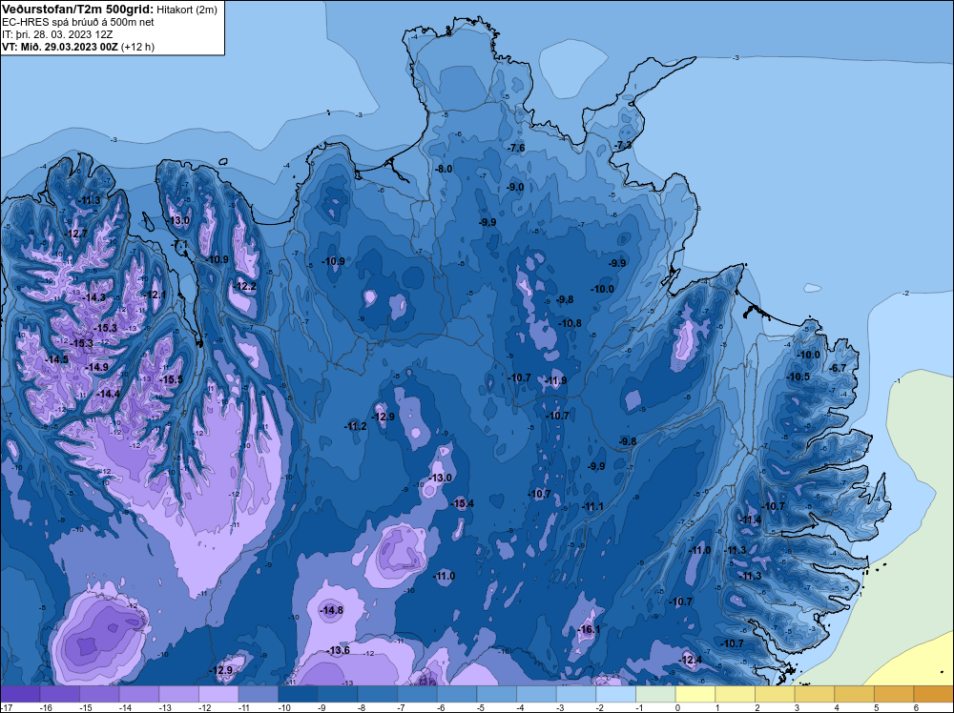Select the legend swatch between -14 and -13

139,694
